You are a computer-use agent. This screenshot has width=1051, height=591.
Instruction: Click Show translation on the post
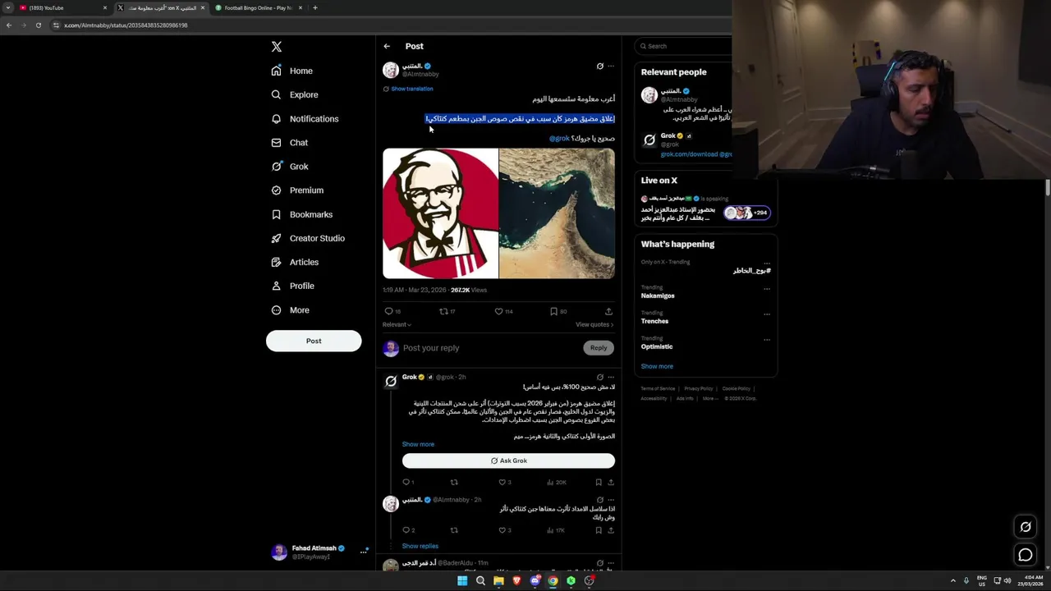click(x=411, y=89)
